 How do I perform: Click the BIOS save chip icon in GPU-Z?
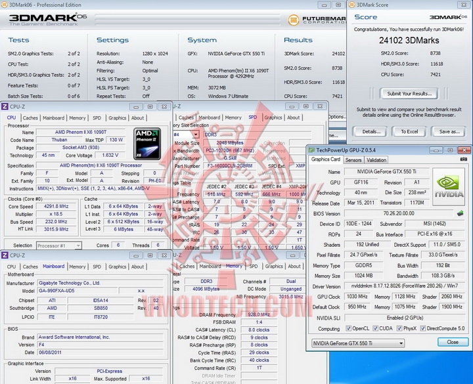(460, 213)
